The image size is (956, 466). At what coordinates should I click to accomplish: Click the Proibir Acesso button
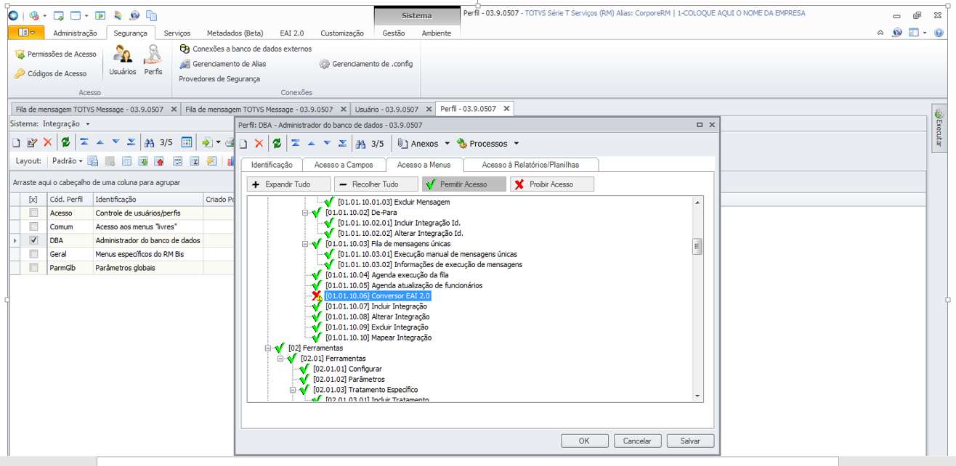pos(551,184)
